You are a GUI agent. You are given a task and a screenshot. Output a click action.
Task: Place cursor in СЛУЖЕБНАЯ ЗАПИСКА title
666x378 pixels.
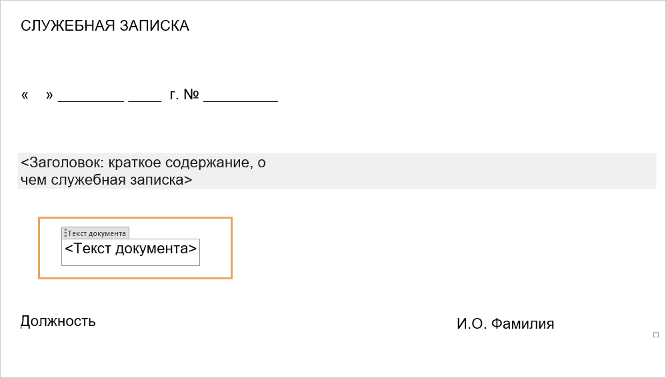tap(105, 25)
